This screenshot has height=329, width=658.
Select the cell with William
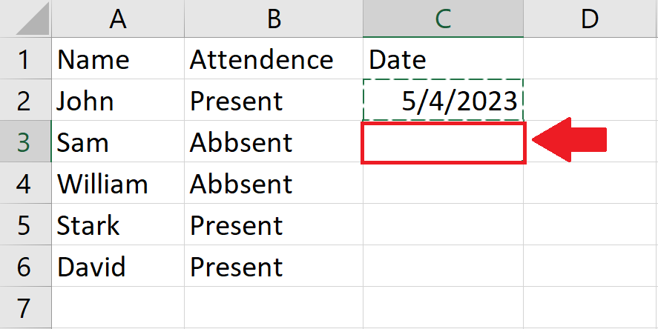(118, 183)
